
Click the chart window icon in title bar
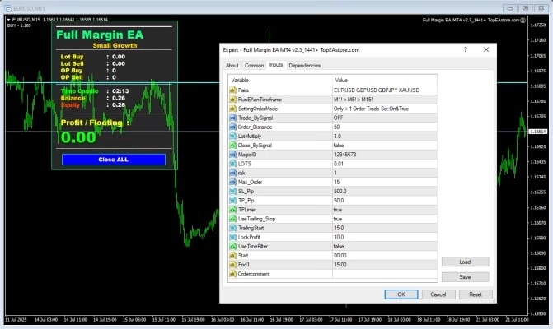click(8, 8)
